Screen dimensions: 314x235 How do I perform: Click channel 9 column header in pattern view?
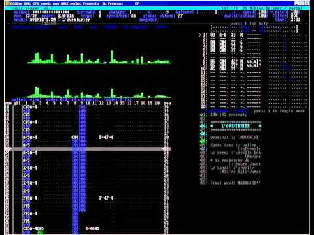click(x=82, y=103)
